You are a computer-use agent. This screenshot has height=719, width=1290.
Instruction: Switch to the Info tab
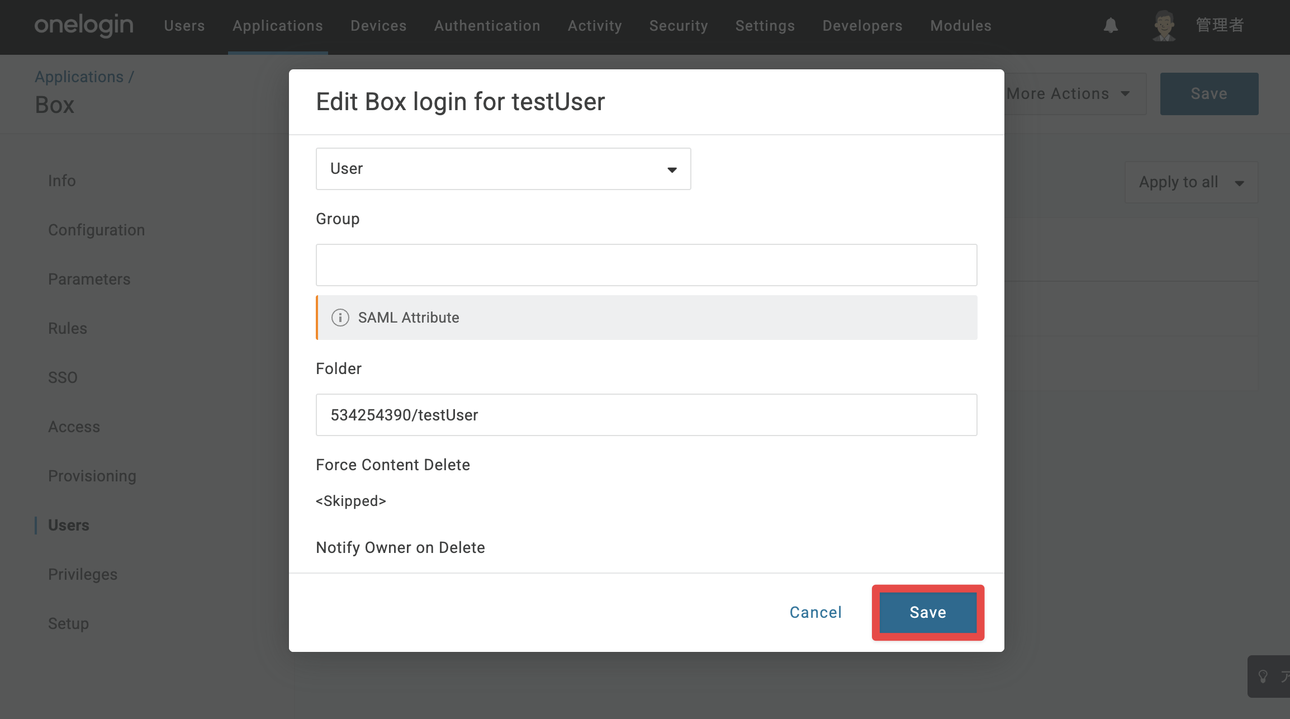coord(62,181)
